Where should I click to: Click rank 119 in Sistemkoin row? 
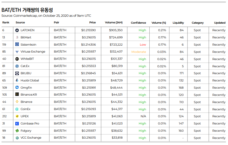coord(4,44)
